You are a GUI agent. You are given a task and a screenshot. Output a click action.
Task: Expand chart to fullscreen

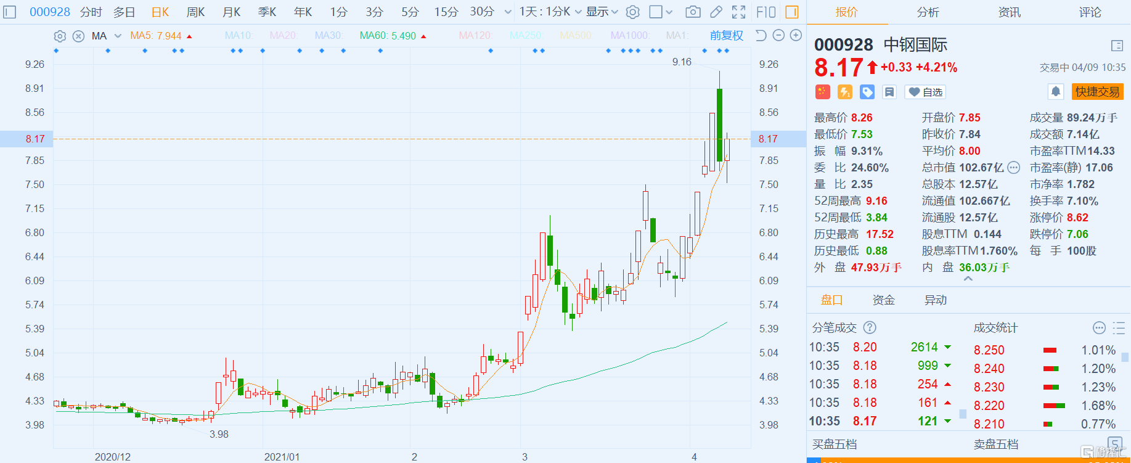pos(738,12)
